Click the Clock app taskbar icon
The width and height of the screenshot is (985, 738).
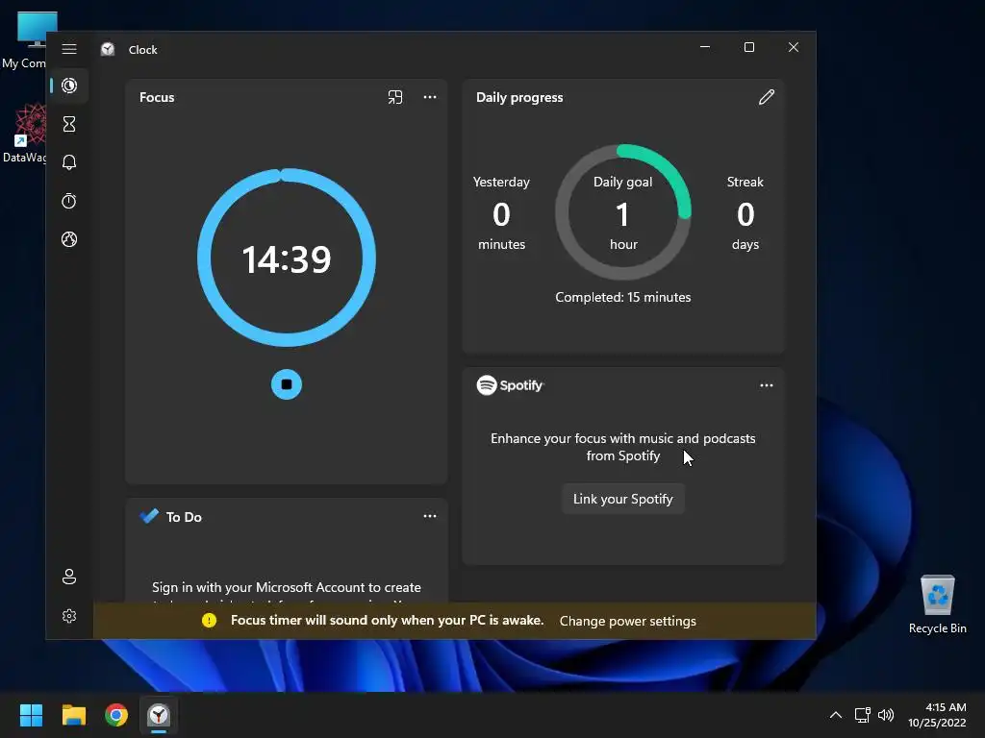click(x=159, y=715)
